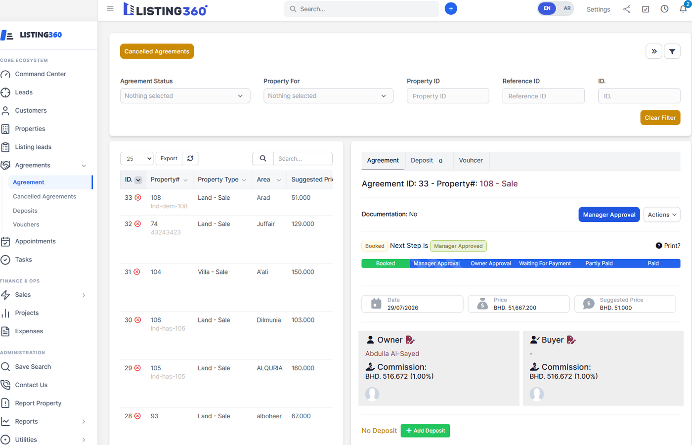
Task: Click the refresh icon next to Export
Action: (x=190, y=158)
